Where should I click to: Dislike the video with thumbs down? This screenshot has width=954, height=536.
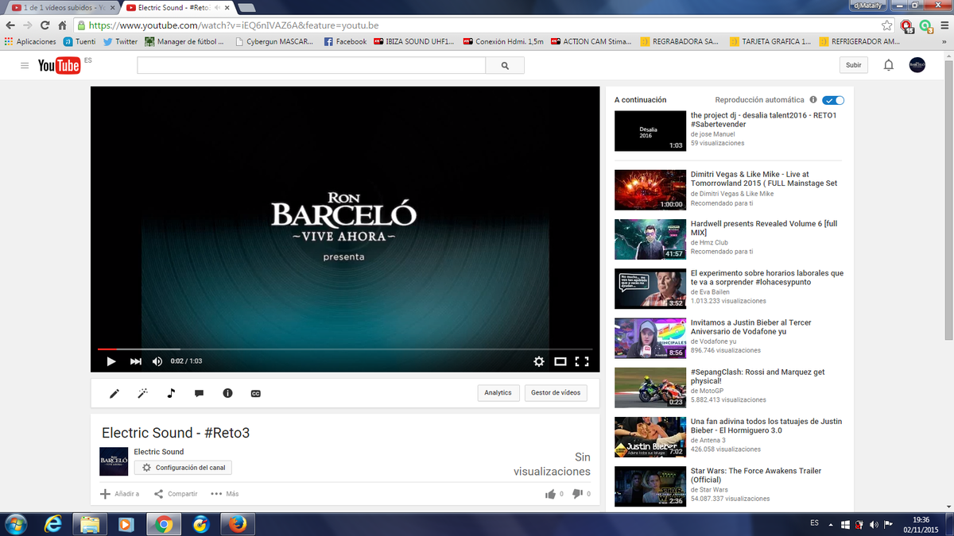click(577, 494)
